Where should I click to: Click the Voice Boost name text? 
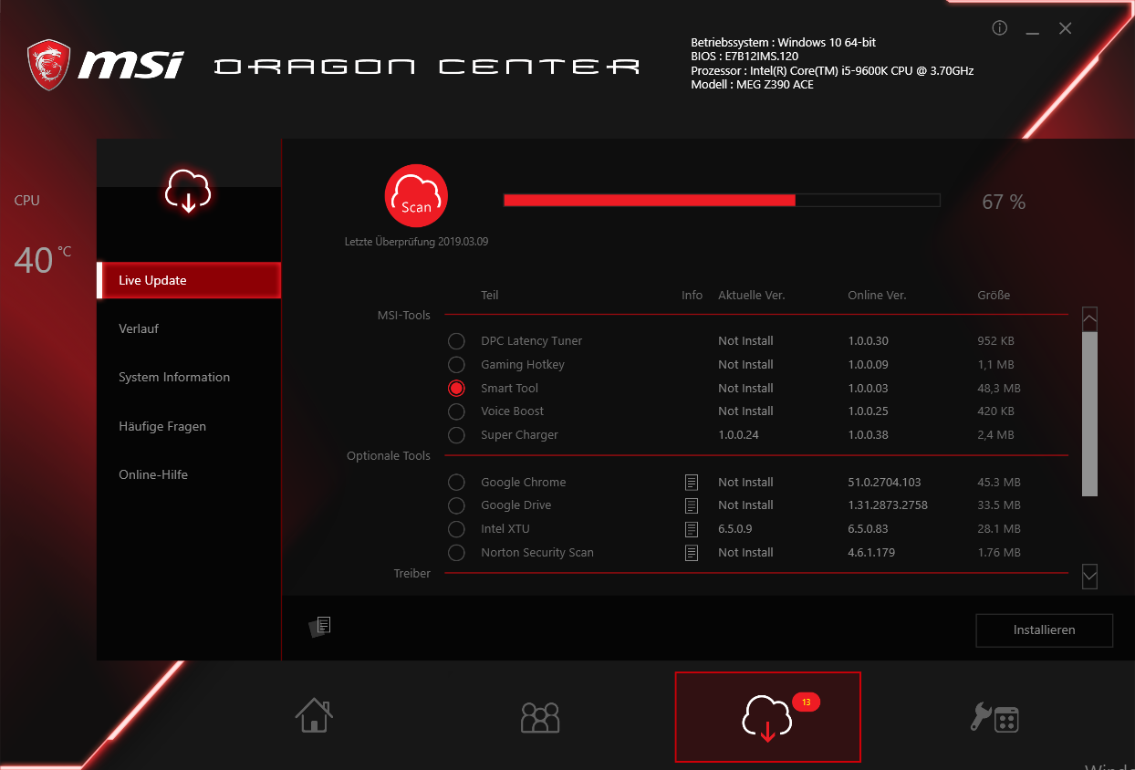(x=513, y=411)
